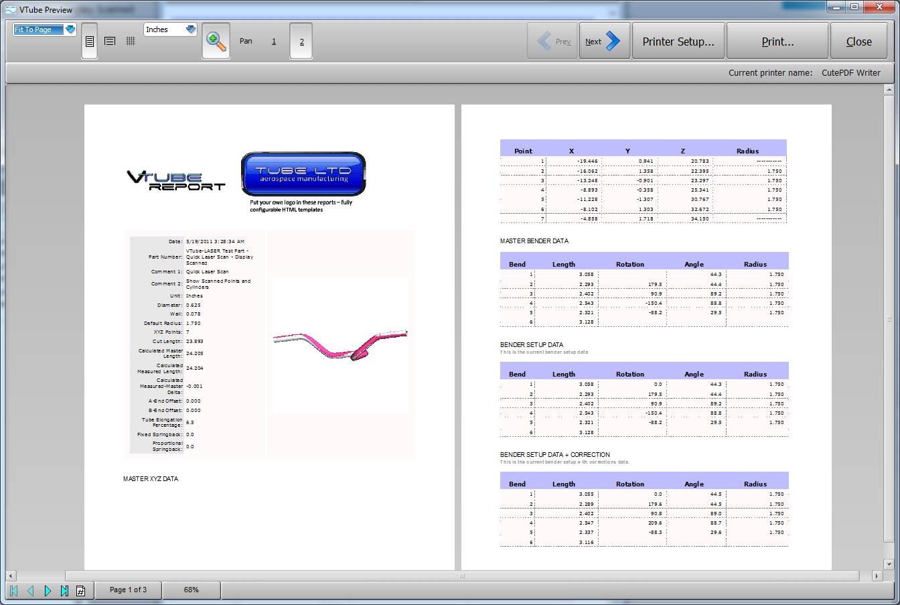
Task: Open the go-to page number icon
Action: coord(80,590)
